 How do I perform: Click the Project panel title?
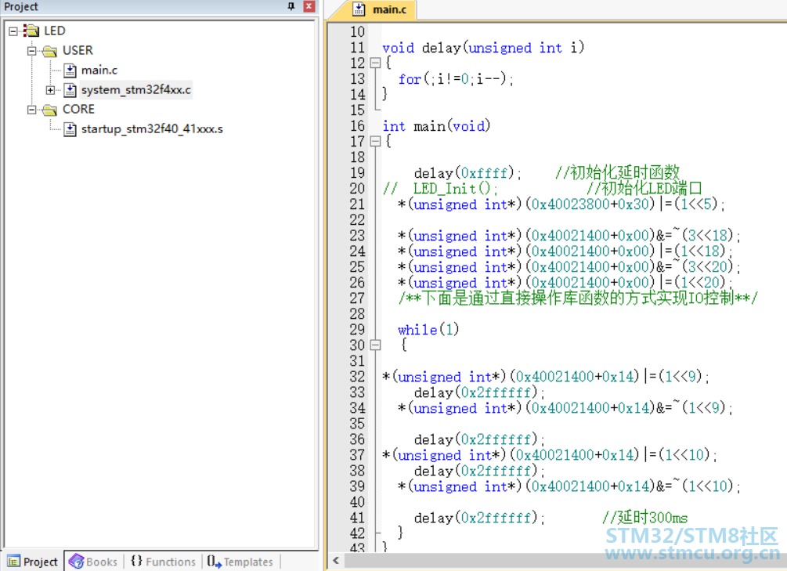21,6
